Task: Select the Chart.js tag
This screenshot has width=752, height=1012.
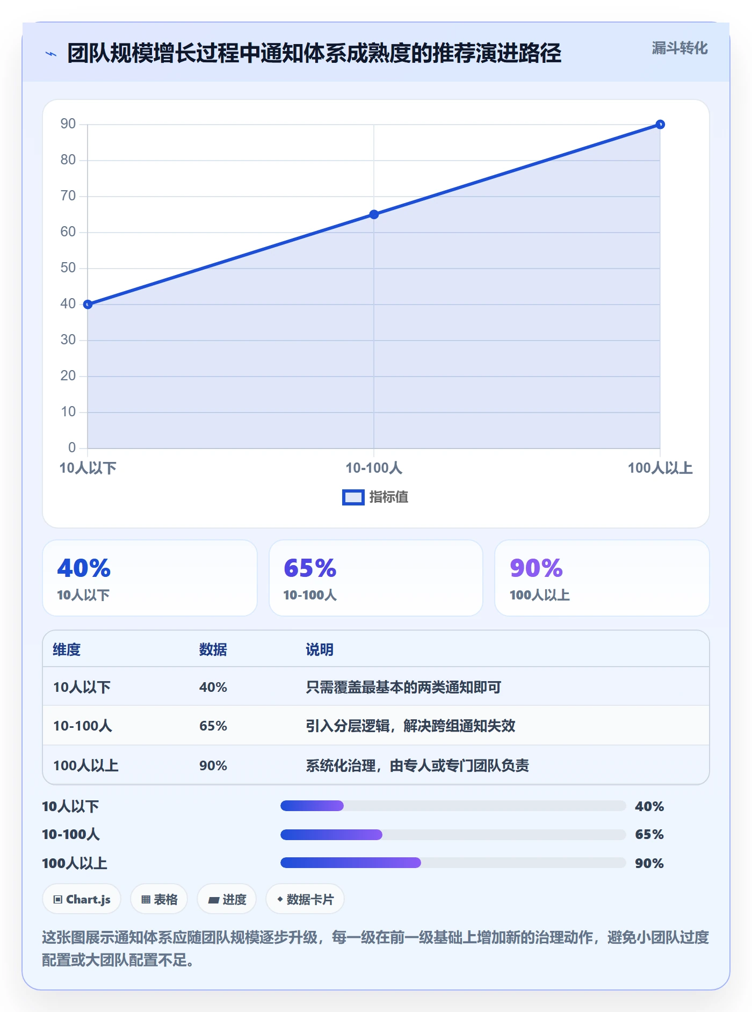Action: (82, 899)
